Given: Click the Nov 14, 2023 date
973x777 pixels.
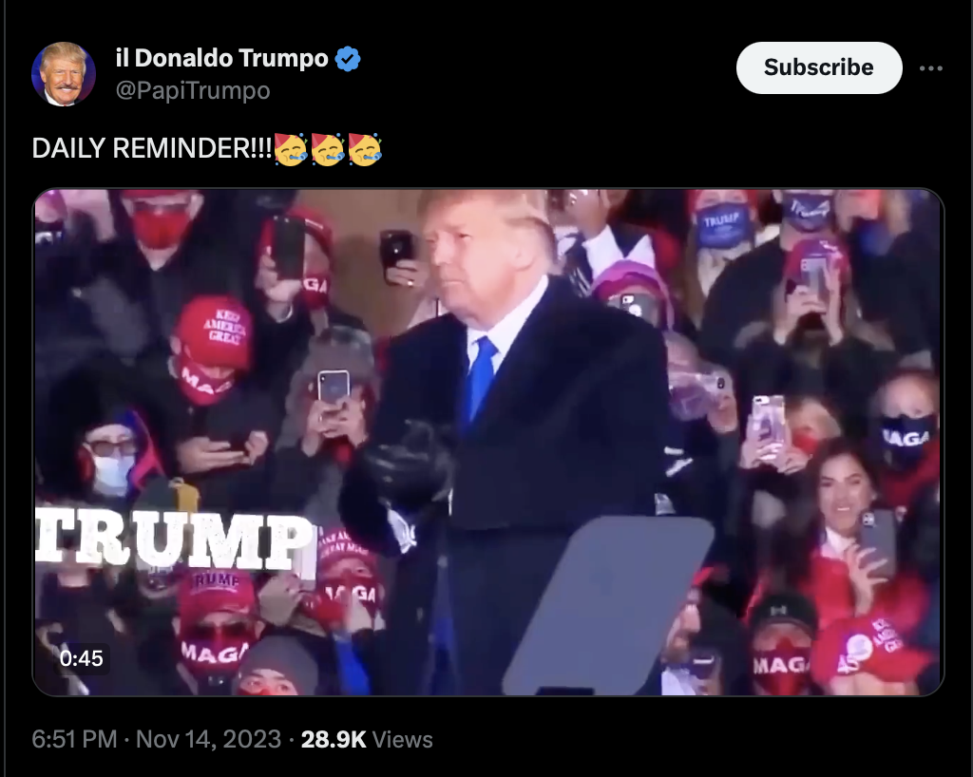Looking at the screenshot, I should (208, 739).
